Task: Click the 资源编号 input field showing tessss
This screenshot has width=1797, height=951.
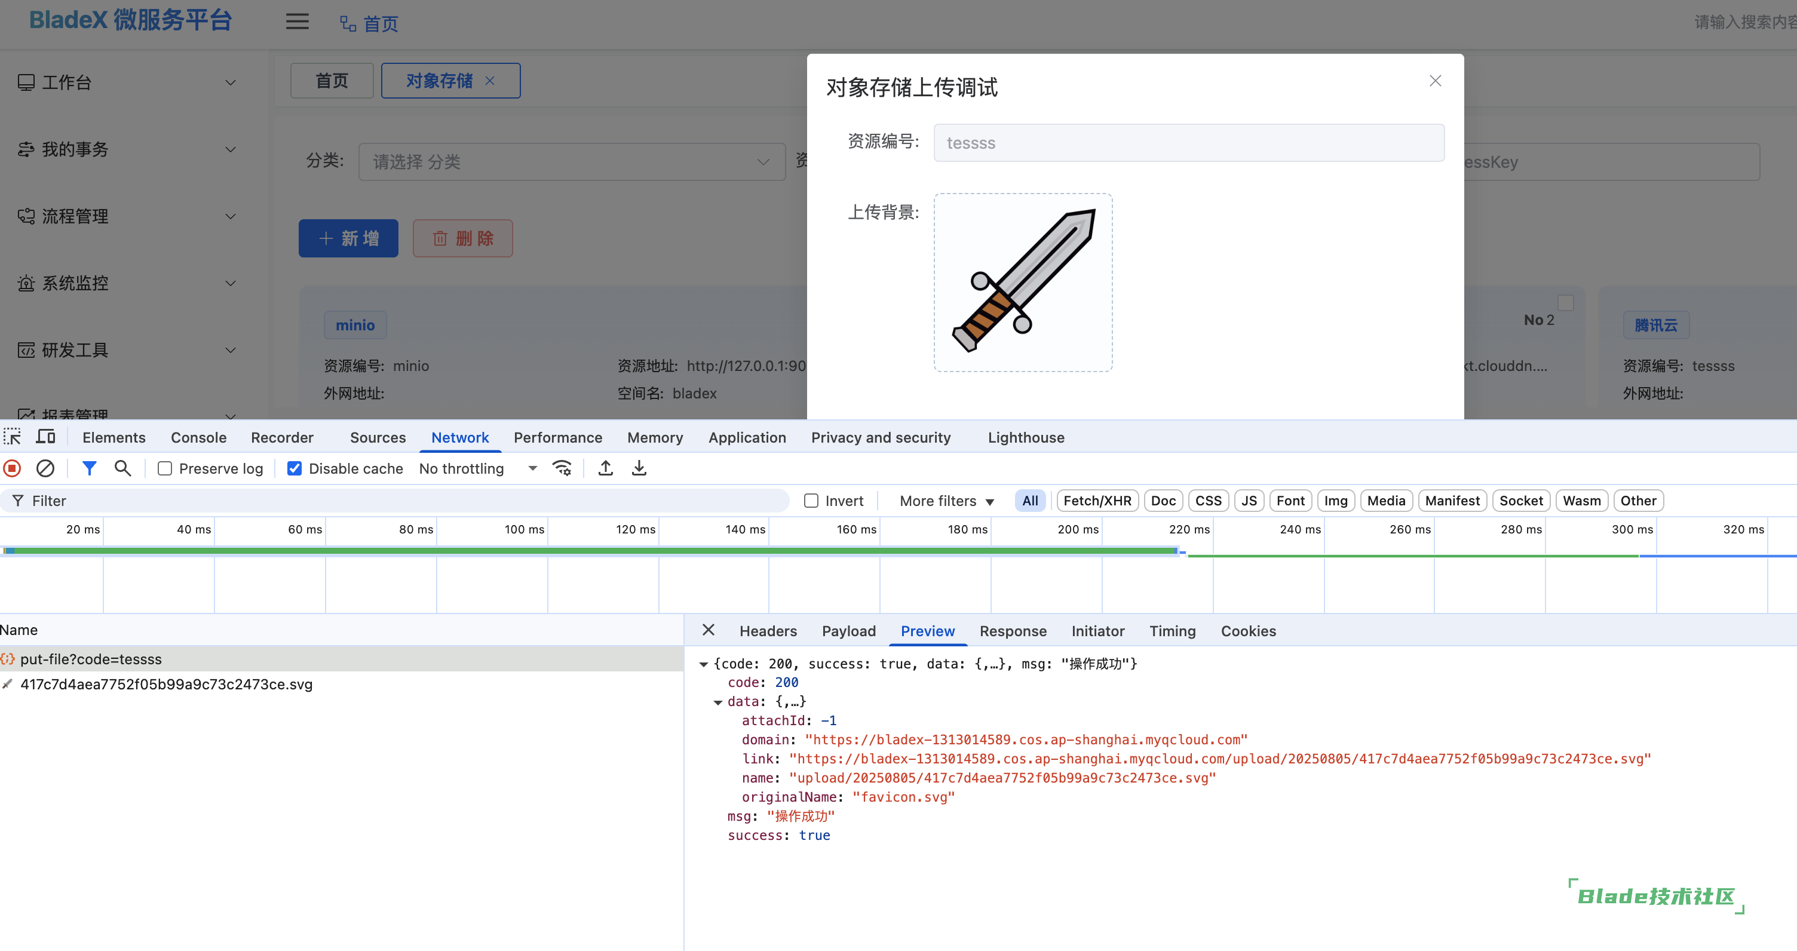Action: coord(1189,143)
